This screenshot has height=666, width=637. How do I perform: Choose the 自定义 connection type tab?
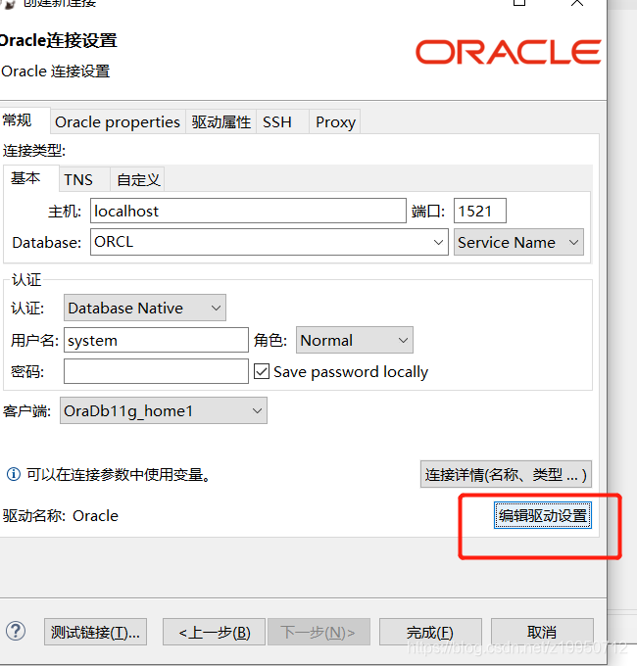137,179
